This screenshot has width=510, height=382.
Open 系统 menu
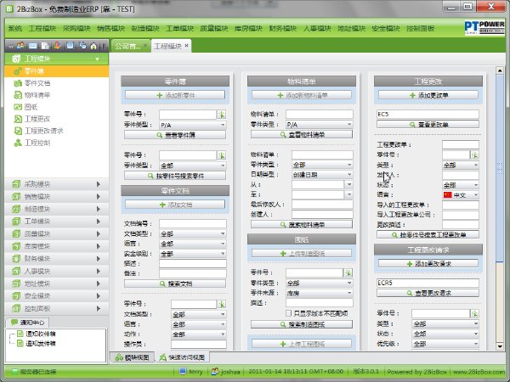(x=15, y=28)
